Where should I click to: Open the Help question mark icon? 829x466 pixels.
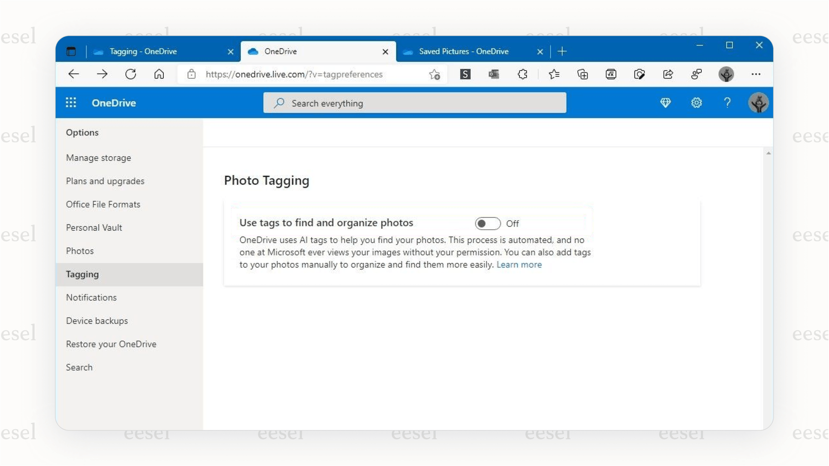[x=727, y=103]
